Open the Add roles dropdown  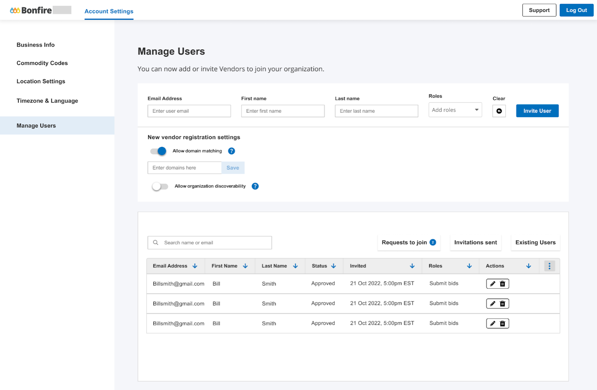[x=455, y=110]
